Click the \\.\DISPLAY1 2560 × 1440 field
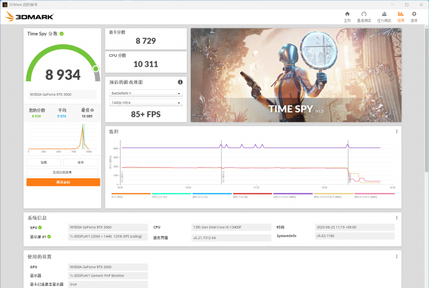This screenshot has width=429, height=288. coord(108,236)
